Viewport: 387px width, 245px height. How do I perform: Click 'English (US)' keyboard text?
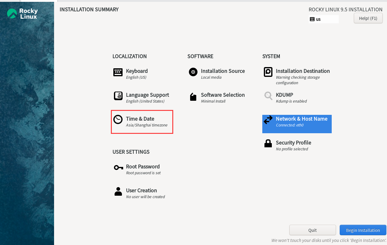136,77
